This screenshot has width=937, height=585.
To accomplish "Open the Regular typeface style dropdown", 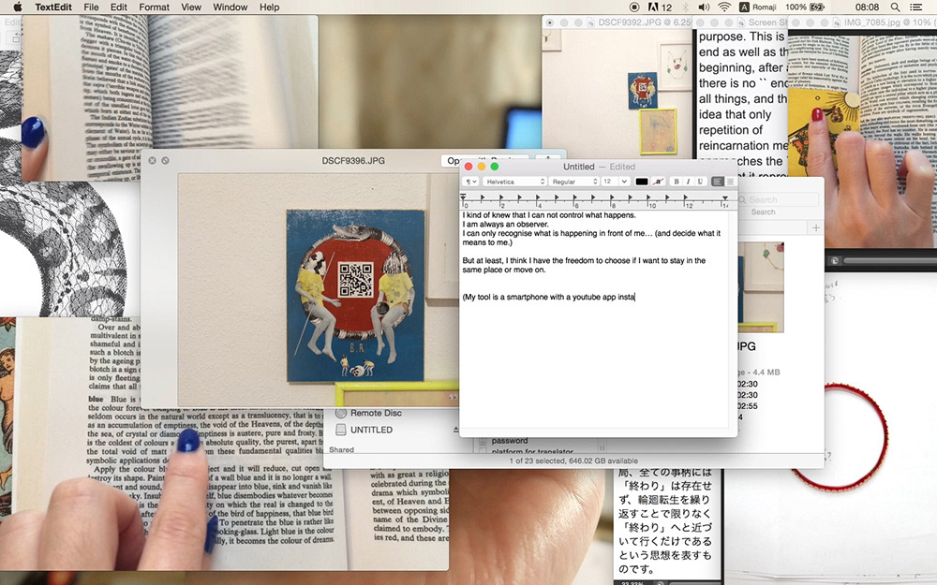I will (x=574, y=182).
